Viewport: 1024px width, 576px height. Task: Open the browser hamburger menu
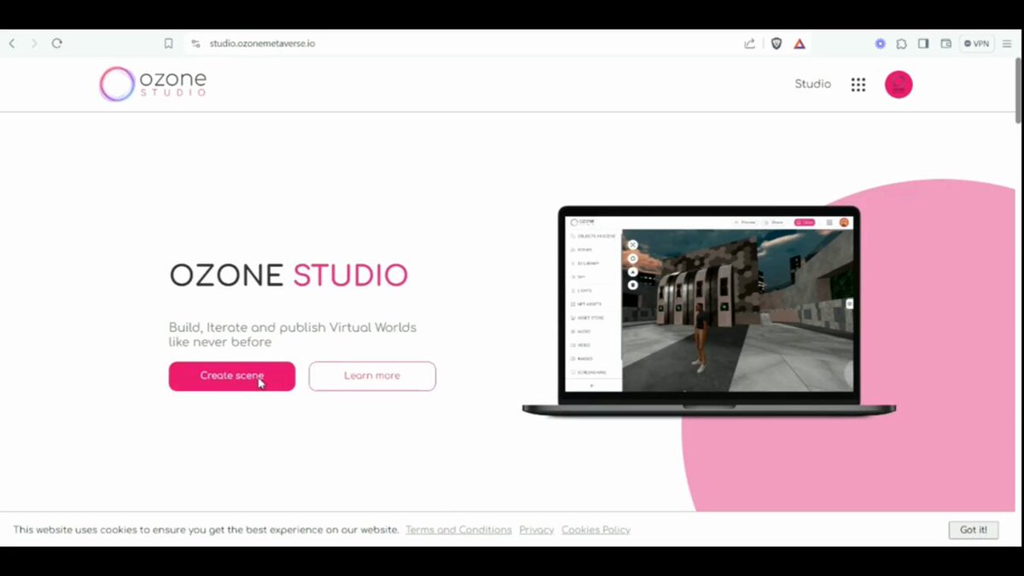(1008, 44)
